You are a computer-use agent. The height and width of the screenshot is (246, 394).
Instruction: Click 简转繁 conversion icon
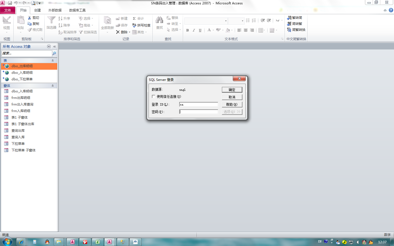[289, 24]
